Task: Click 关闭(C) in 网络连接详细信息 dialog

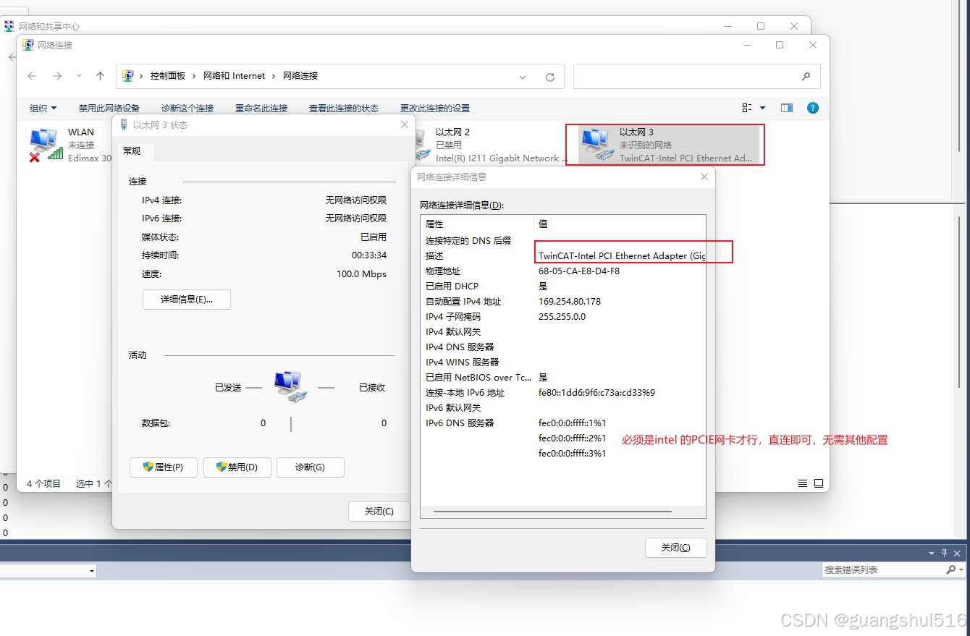Action: pyautogui.click(x=675, y=548)
